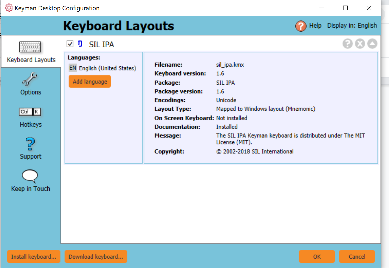Open the Keep in Touch tab

coord(31,181)
